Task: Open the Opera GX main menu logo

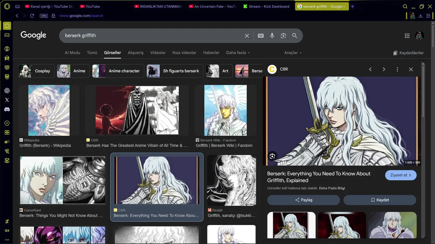Action: 7,6
